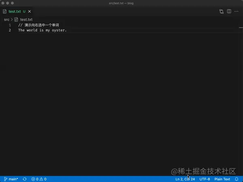Click the minimap at editor's right edge
The height and width of the screenshot is (182, 243).
pyautogui.click(x=241, y=28)
